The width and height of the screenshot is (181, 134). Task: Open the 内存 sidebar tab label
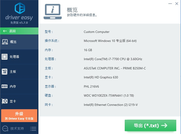pyautogui.click(x=13, y=86)
